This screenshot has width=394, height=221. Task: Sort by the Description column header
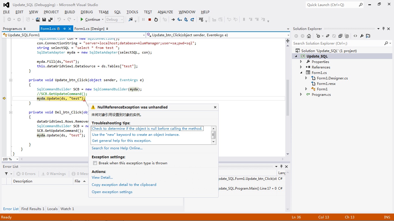(43, 181)
